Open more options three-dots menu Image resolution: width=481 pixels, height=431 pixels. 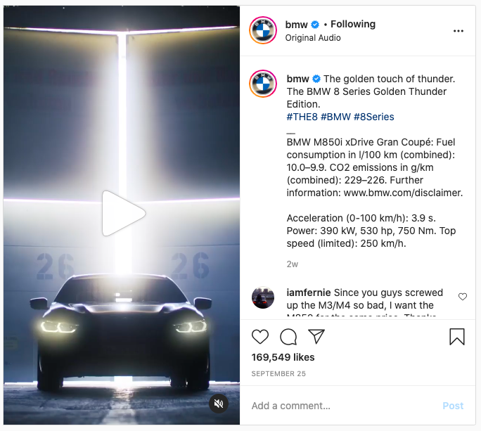click(458, 31)
